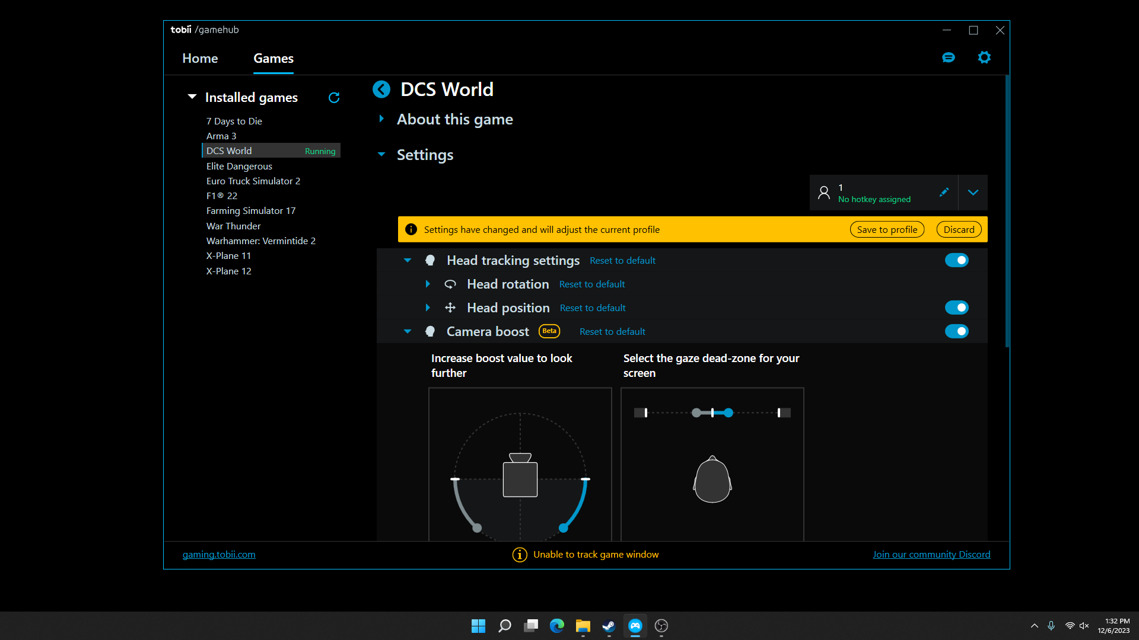This screenshot has height=640, width=1139.
Task: Collapse the Installed games list
Action: point(192,97)
